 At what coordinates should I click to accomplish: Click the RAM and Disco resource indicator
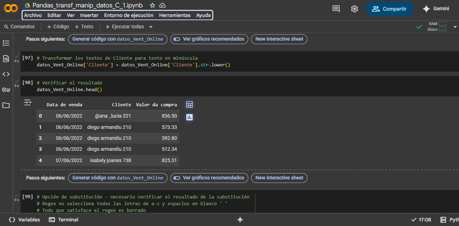(x=437, y=27)
